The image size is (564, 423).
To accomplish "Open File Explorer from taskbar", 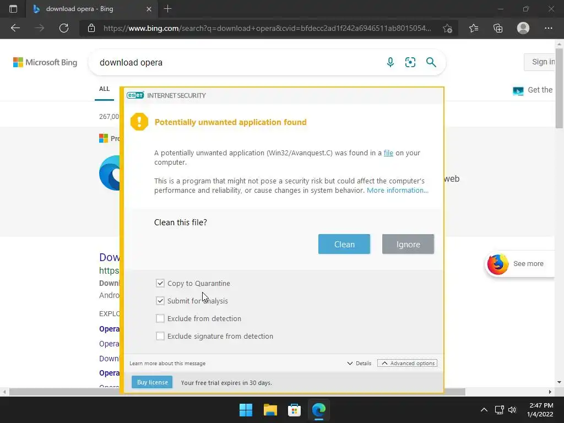I will 270,410.
